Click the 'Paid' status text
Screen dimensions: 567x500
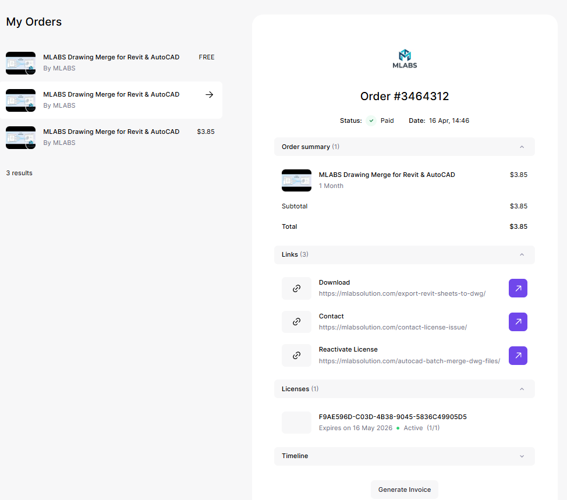coord(387,120)
